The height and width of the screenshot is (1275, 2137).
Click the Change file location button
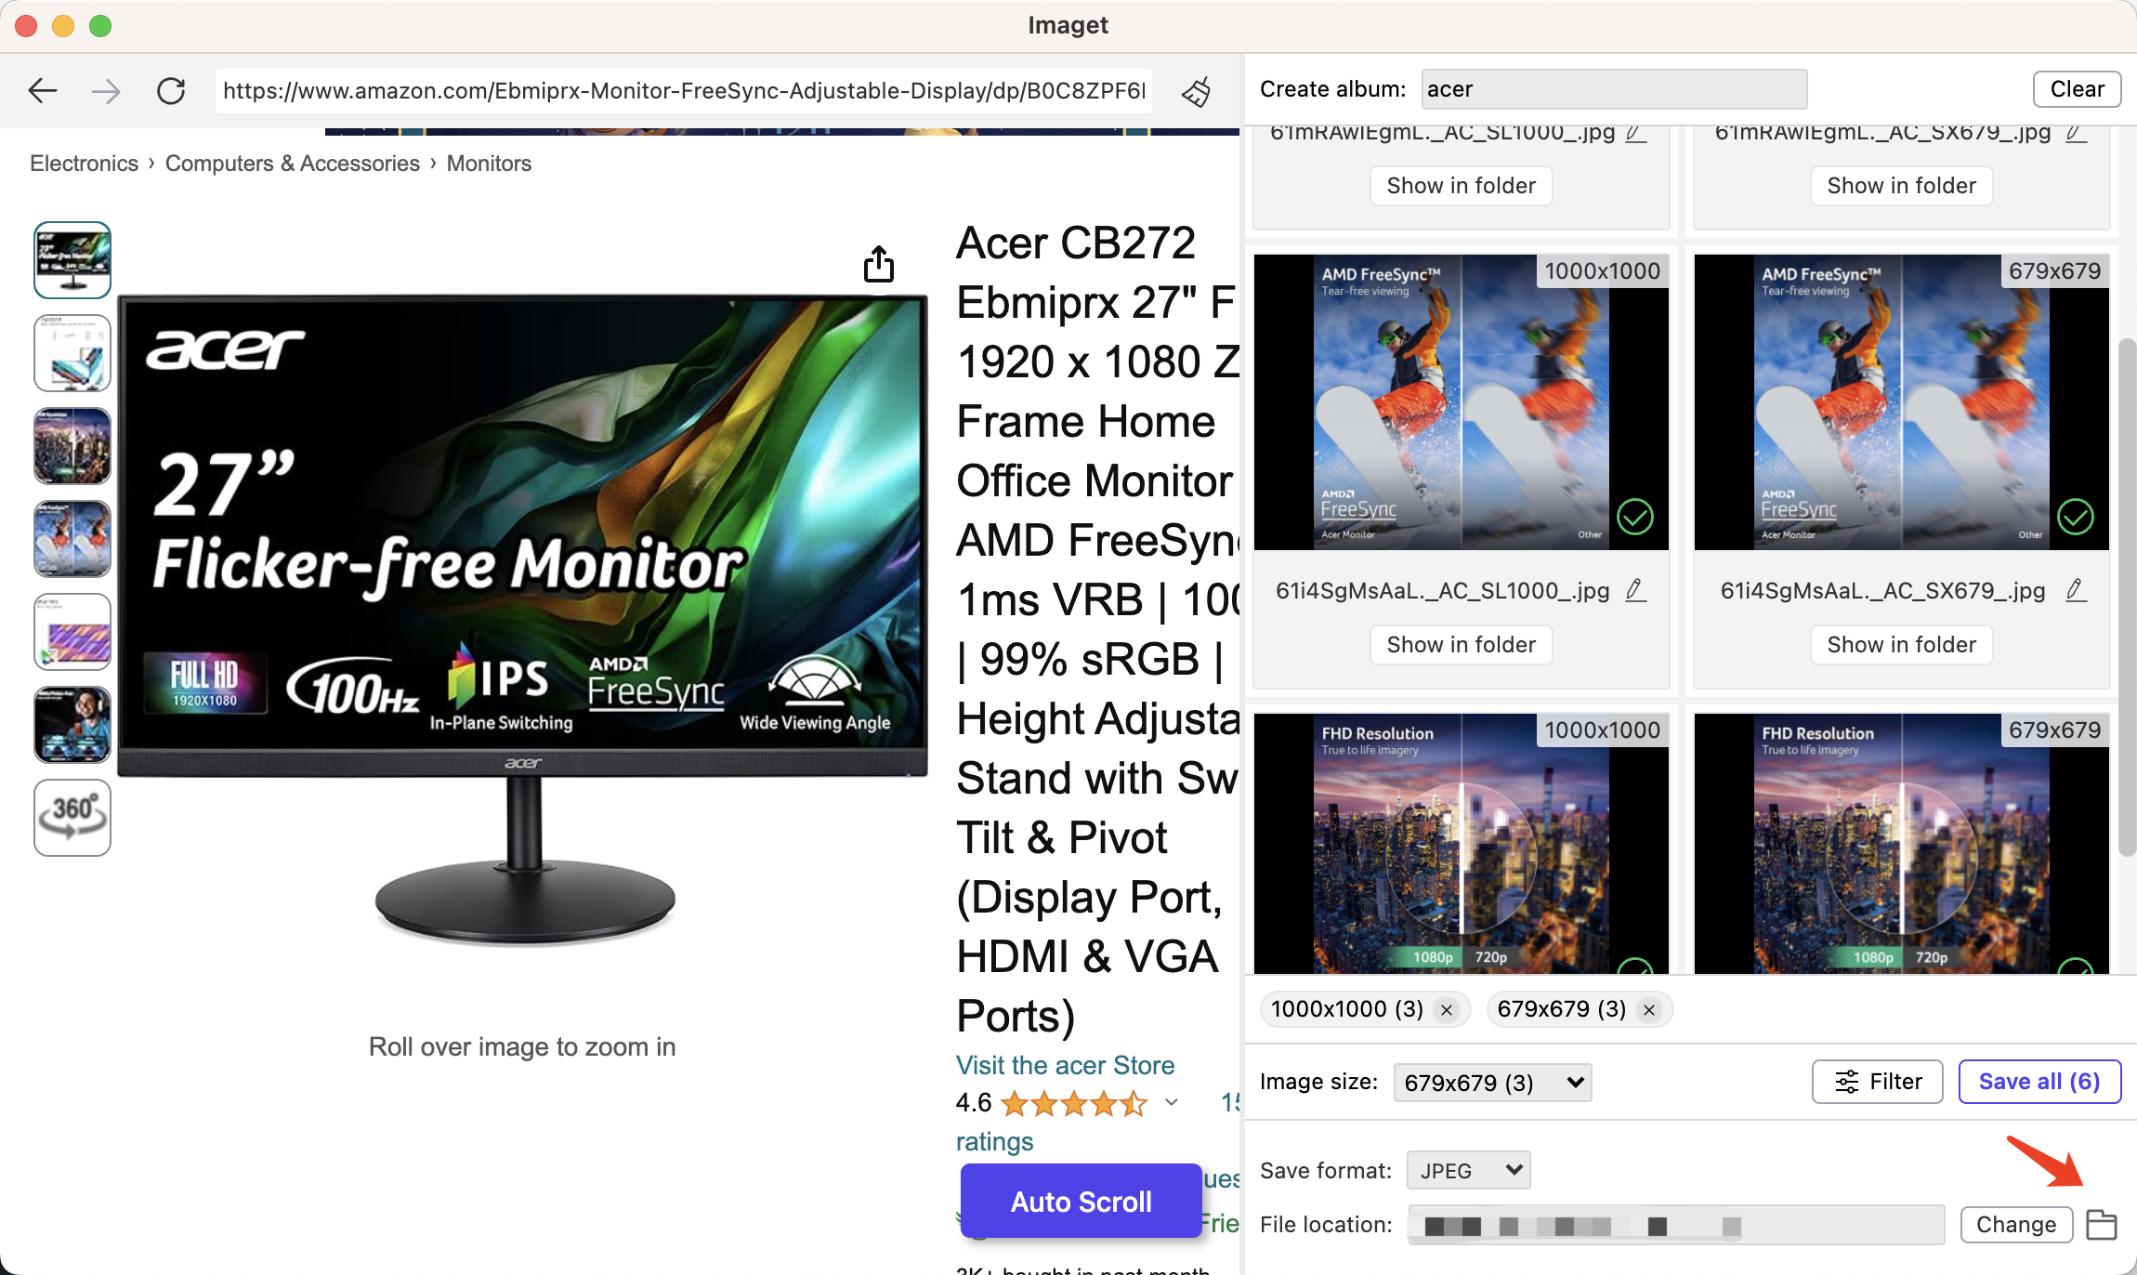(2014, 1225)
